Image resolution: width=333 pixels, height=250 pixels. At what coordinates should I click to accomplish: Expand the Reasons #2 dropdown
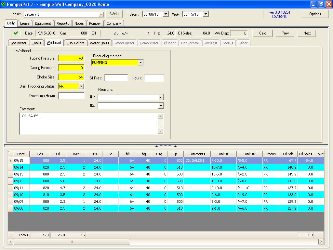click(161, 105)
